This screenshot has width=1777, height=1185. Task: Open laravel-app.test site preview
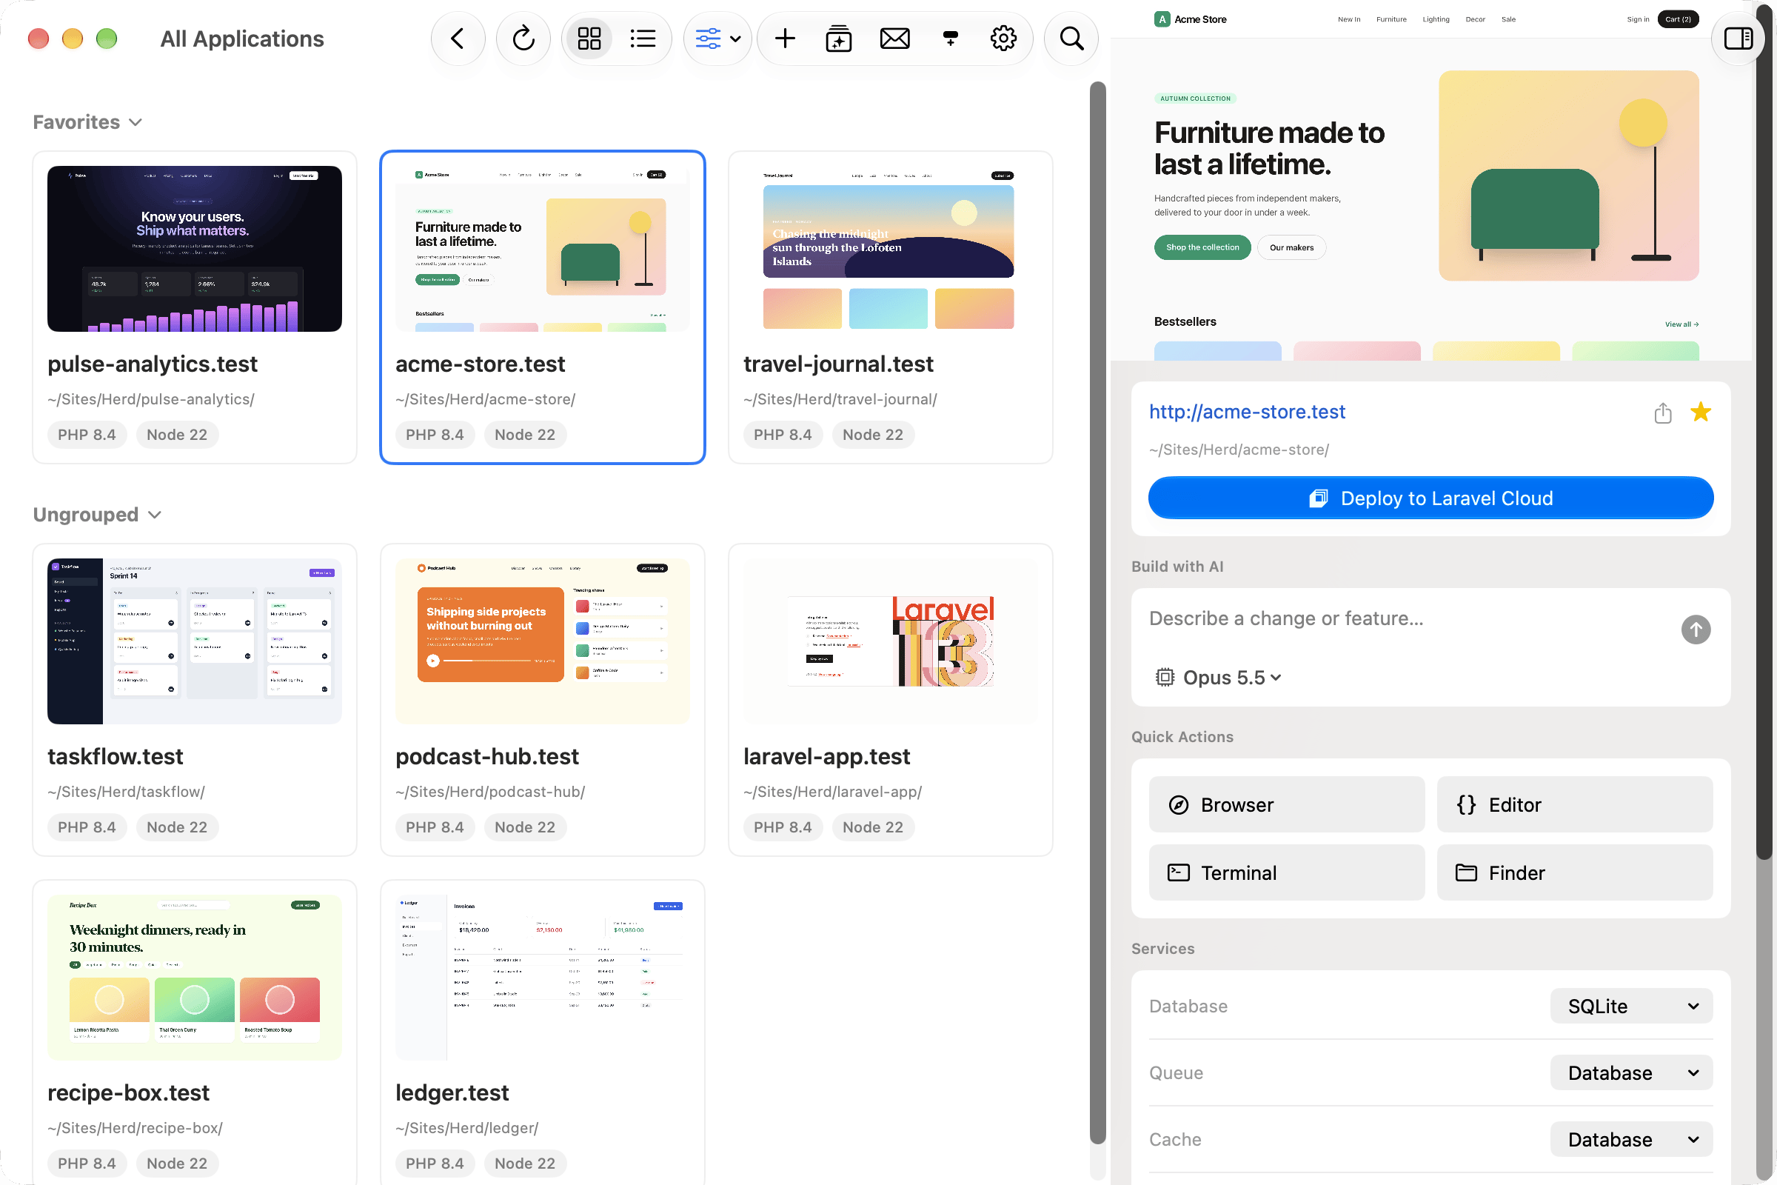890,641
